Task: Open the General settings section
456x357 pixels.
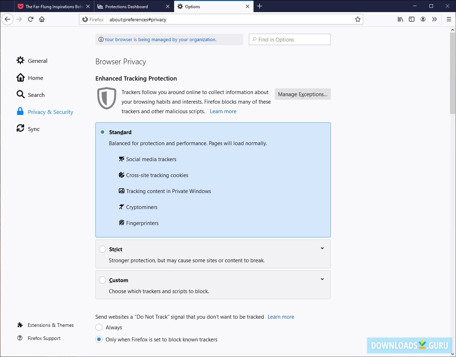Action: [x=37, y=60]
